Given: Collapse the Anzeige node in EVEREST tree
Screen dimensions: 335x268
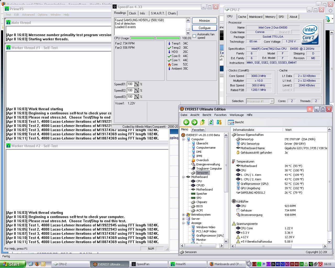Looking at the screenshot, I should tap(183, 223).
